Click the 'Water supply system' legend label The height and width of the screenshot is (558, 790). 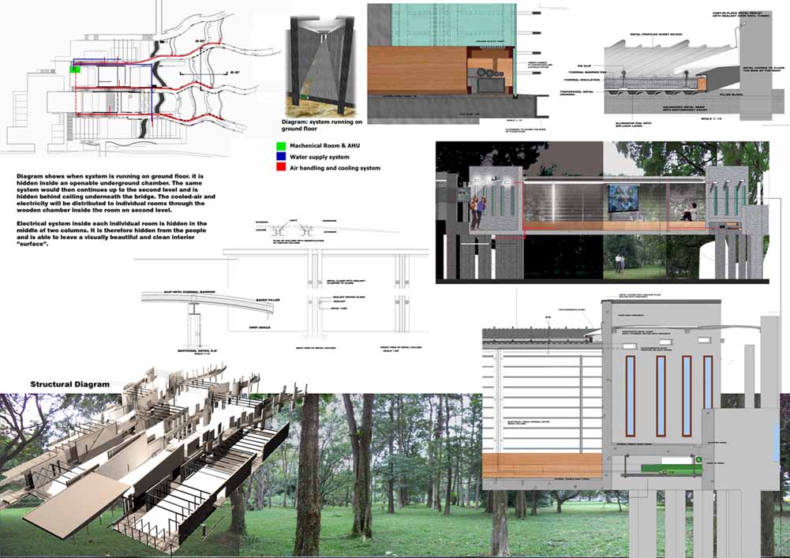(320, 157)
